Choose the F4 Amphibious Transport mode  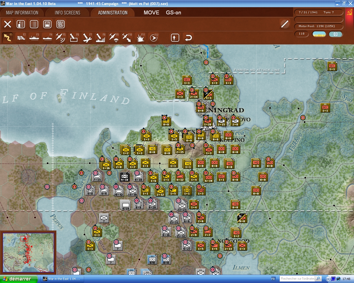point(47,38)
